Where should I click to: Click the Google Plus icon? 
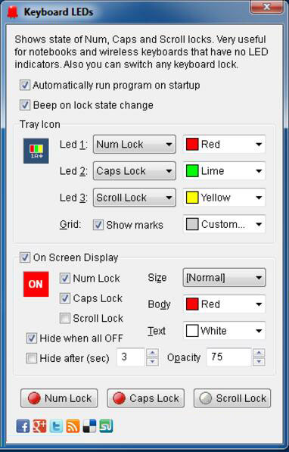click(x=39, y=426)
